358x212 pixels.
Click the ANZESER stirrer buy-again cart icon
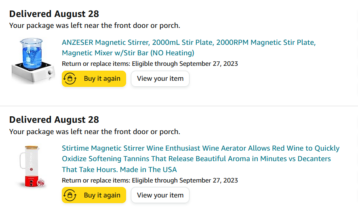point(70,78)
